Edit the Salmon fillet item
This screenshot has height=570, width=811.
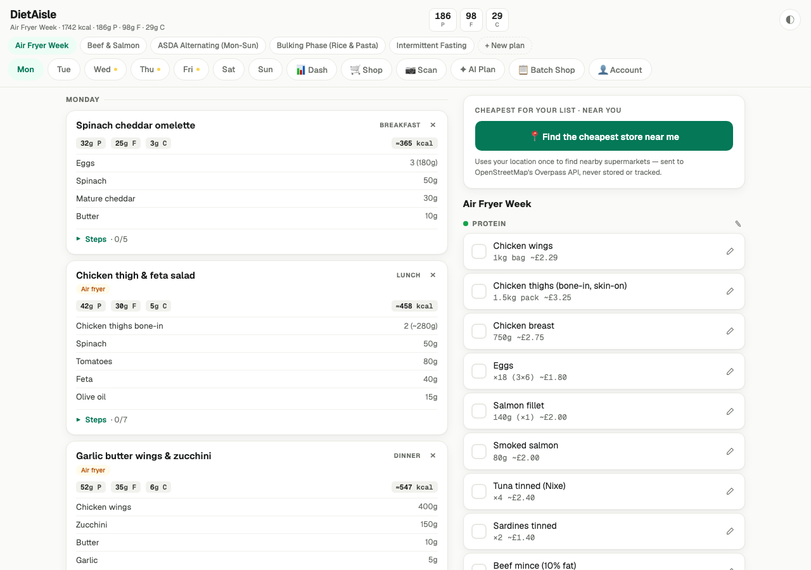tap(730, 411)
